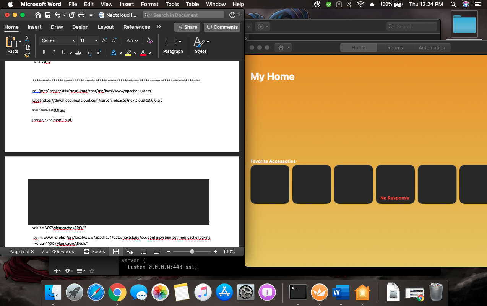Screen dimensions: 487x306
Task: Apply superscript formatting
Action: pos(99,53)
